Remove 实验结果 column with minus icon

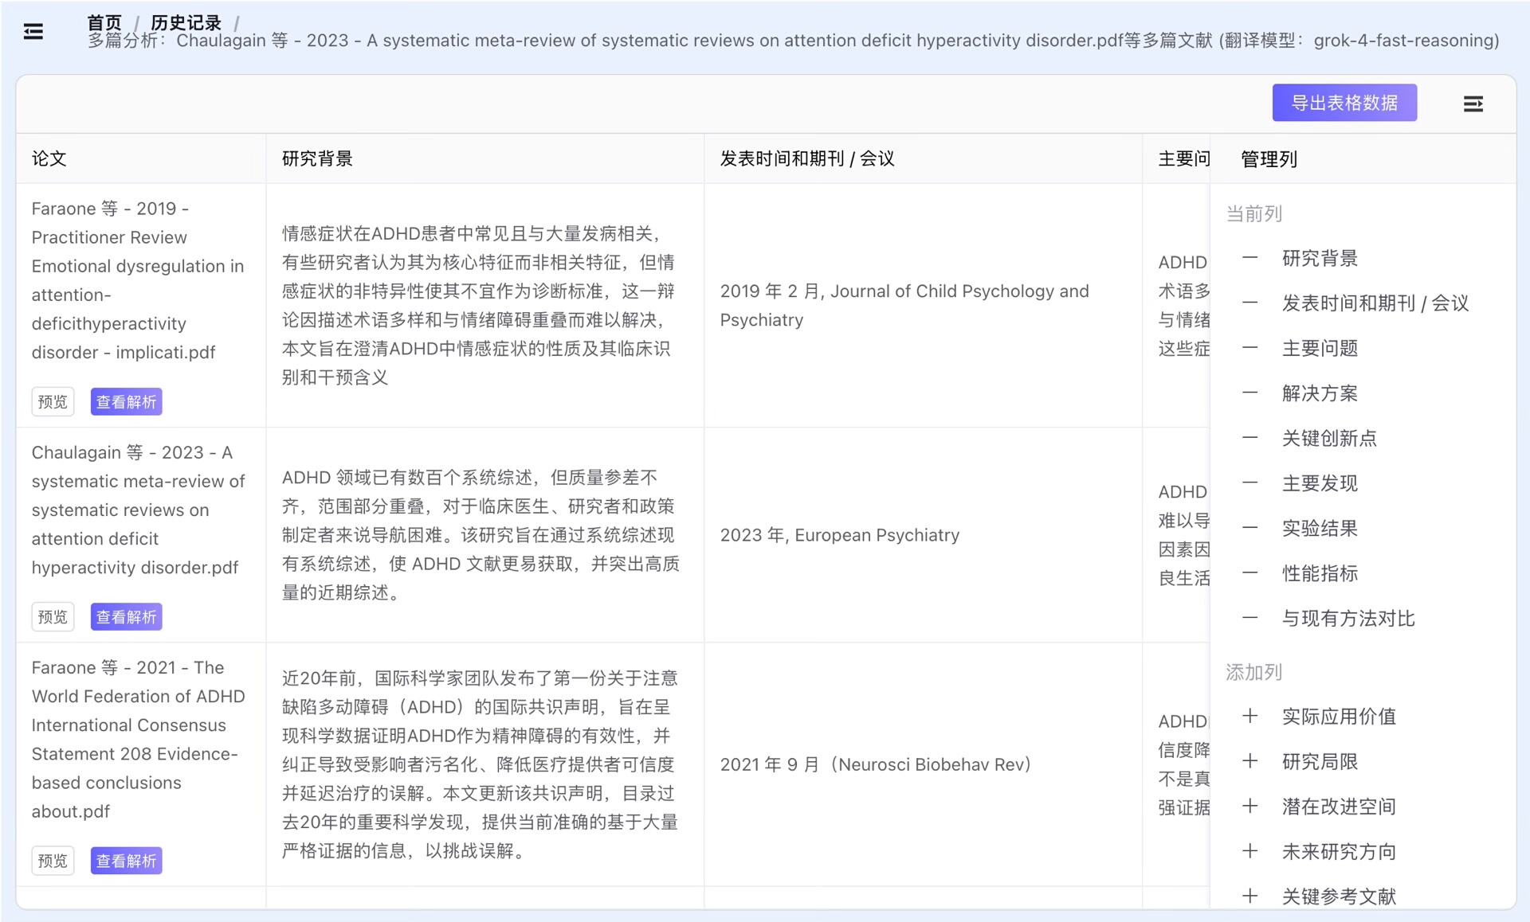coord(1249,528)
